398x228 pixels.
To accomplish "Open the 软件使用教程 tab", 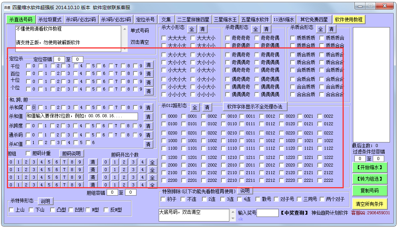I will pyautogui.click(x=348, y=19).
